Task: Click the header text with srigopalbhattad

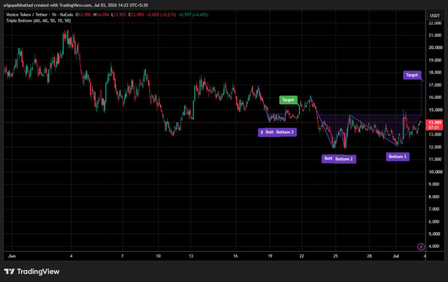Action: [75, 5]
